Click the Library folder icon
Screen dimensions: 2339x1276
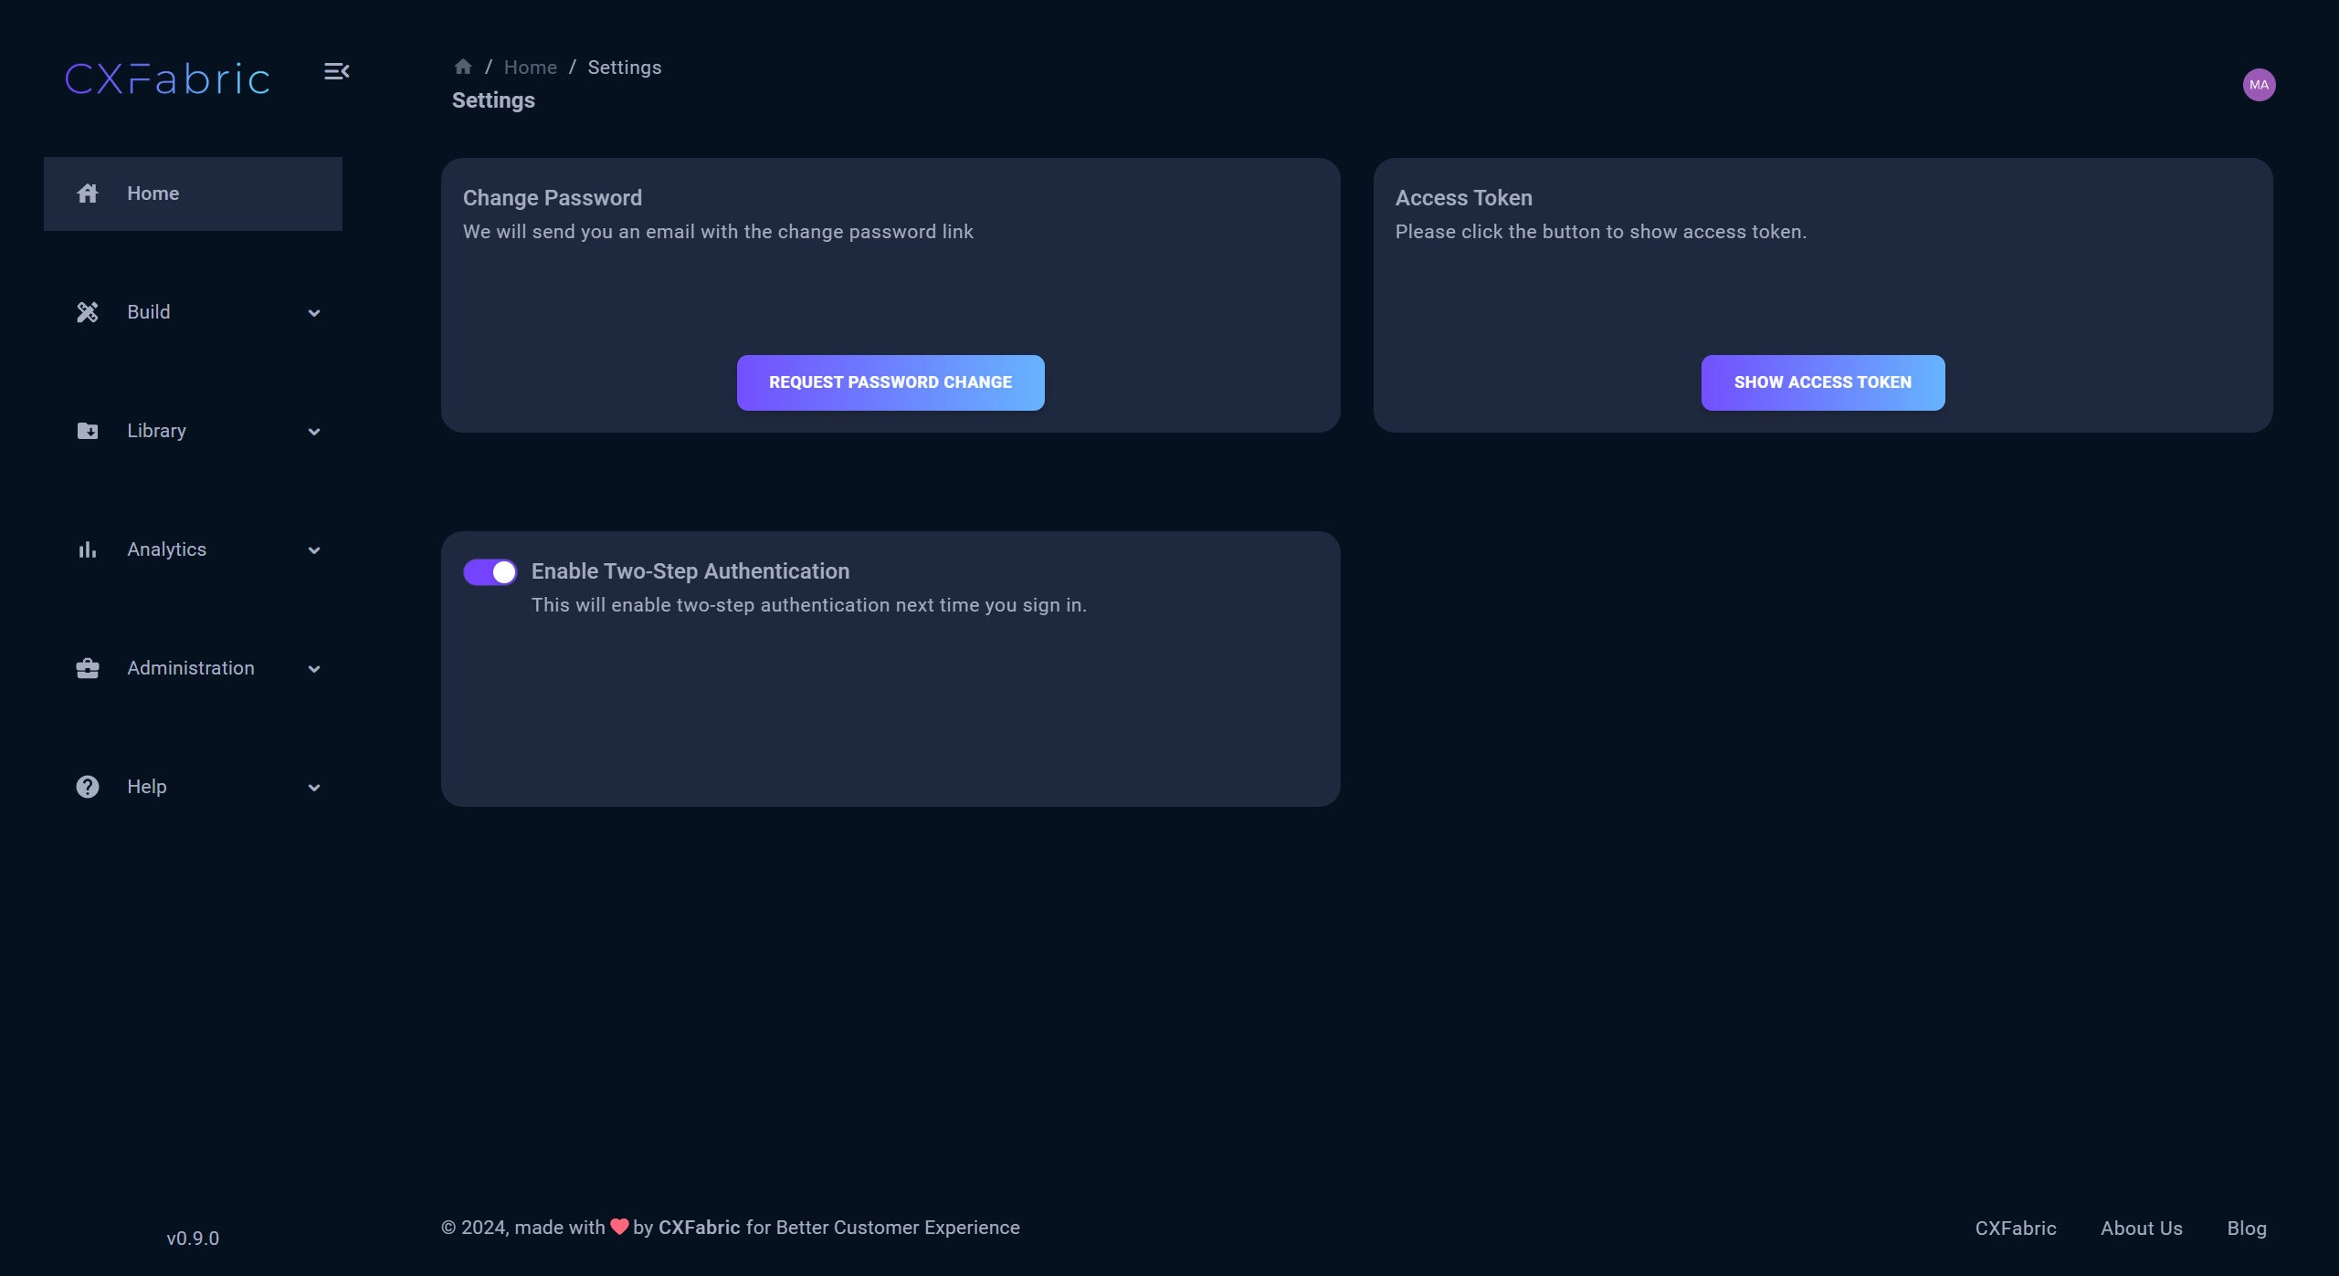pos(88,431)
